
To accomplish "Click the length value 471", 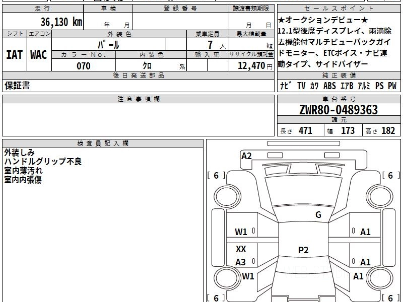I will pyautogui.click(x=306, y=131).
